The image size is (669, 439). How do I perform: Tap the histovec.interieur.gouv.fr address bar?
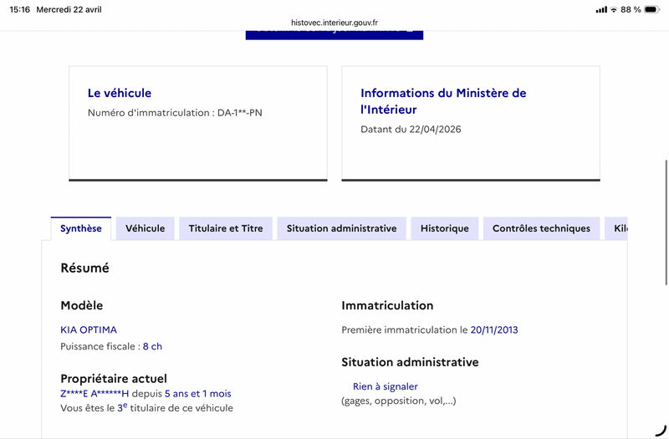pos(334,23)
